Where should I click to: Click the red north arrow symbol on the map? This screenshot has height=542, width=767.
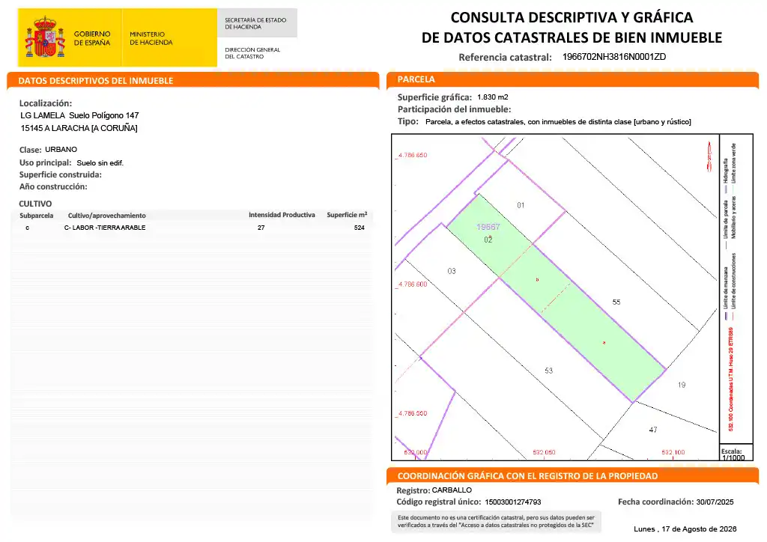coord(709,156)
